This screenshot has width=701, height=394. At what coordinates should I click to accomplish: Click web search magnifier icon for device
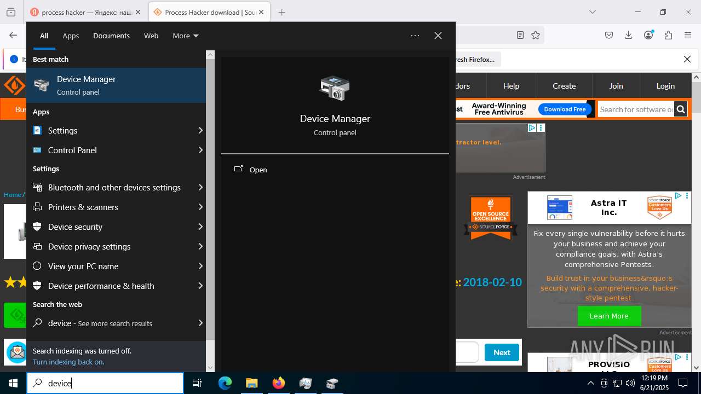(x=37, y=323)
